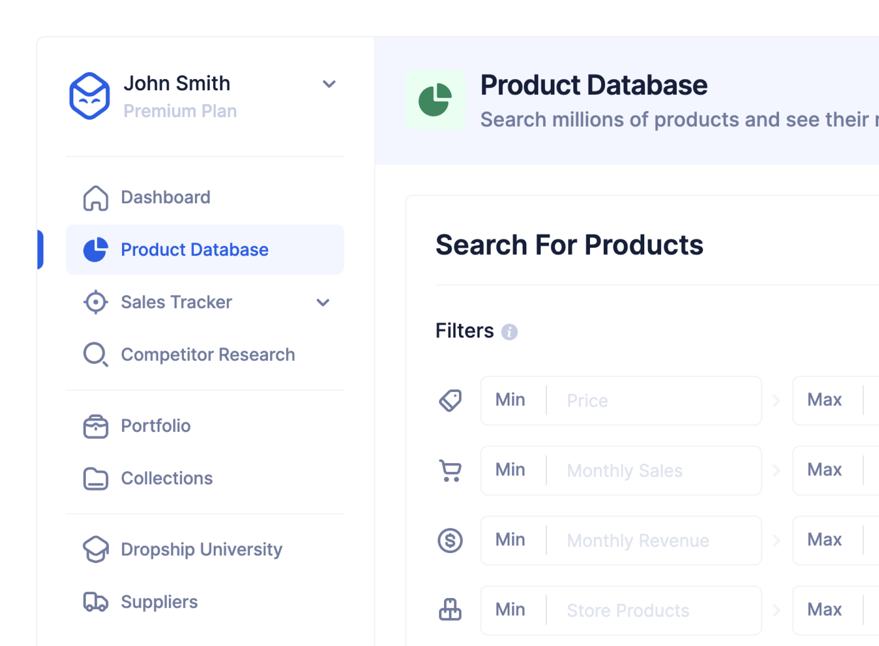Open the Product Database page from sidebar
The image size is (879, 646).
click(194, 250)
